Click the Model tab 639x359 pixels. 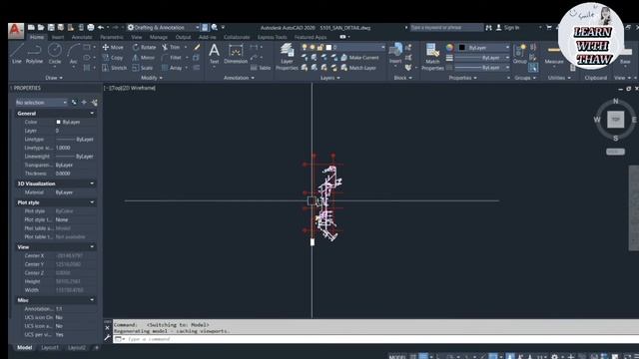(x=24, y=348)
